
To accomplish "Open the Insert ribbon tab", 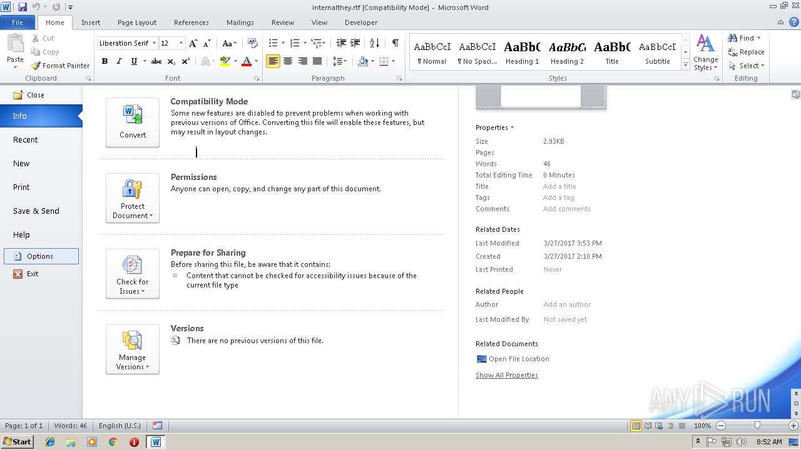I will [91, 22].
